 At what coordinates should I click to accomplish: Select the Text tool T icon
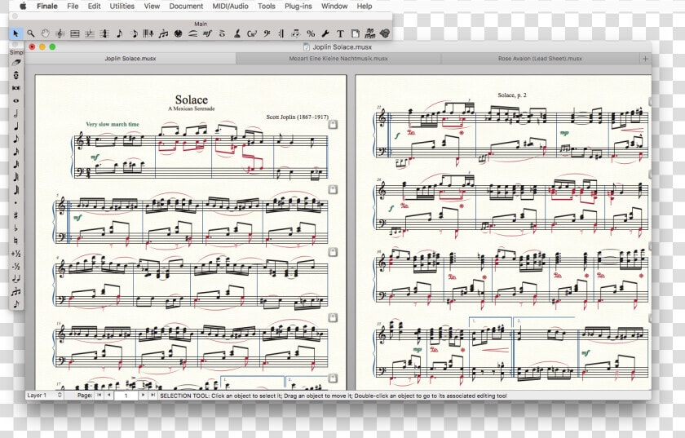click(340, 33)
